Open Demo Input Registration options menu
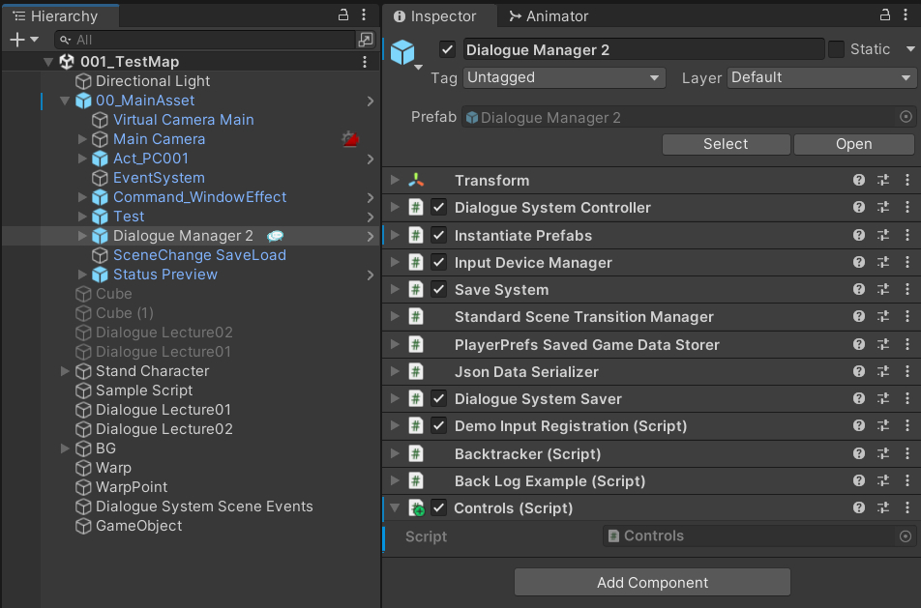 pyautogui.click(x=906, y=426)
